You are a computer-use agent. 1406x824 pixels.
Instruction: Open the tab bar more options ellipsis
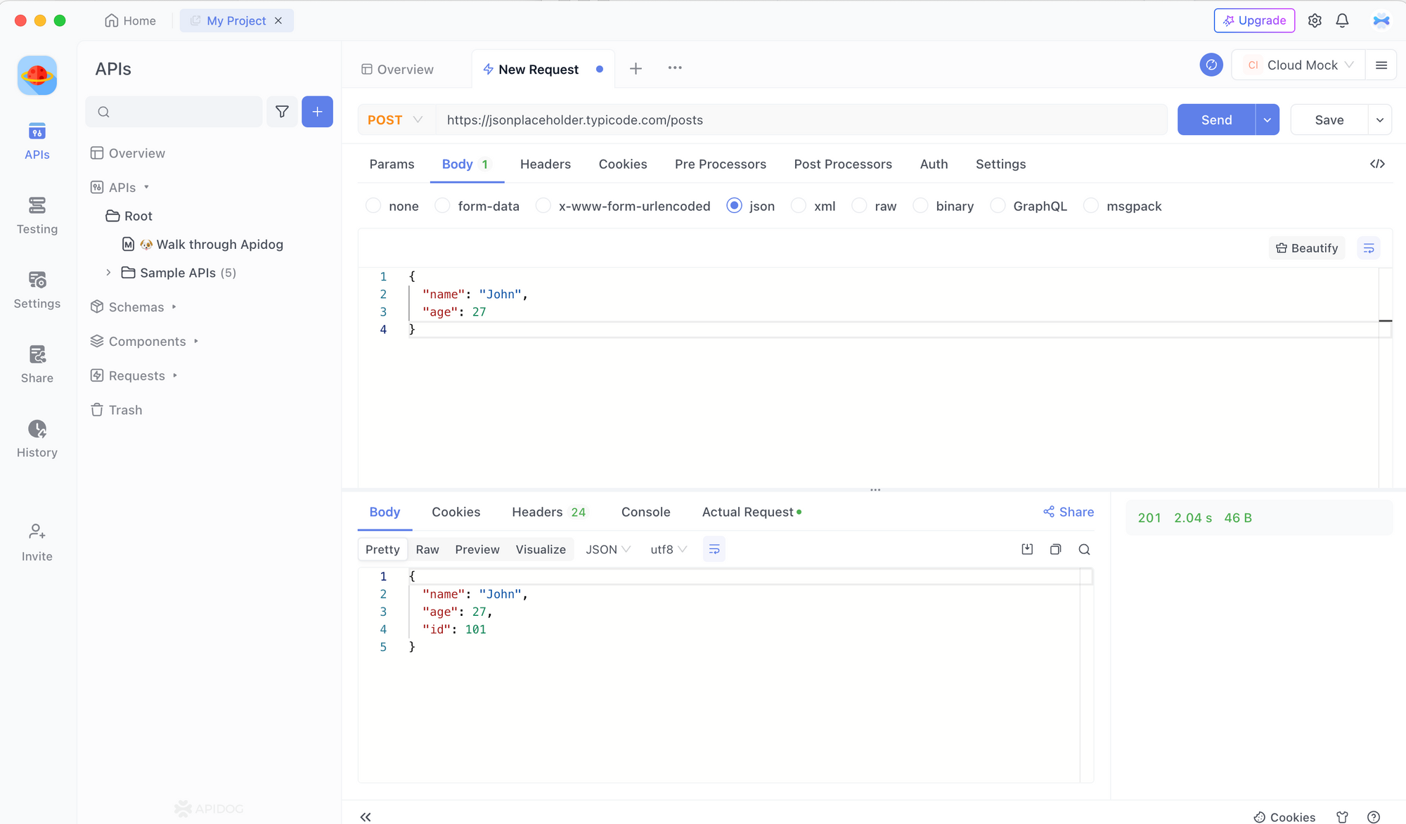(x=675, y=68)
